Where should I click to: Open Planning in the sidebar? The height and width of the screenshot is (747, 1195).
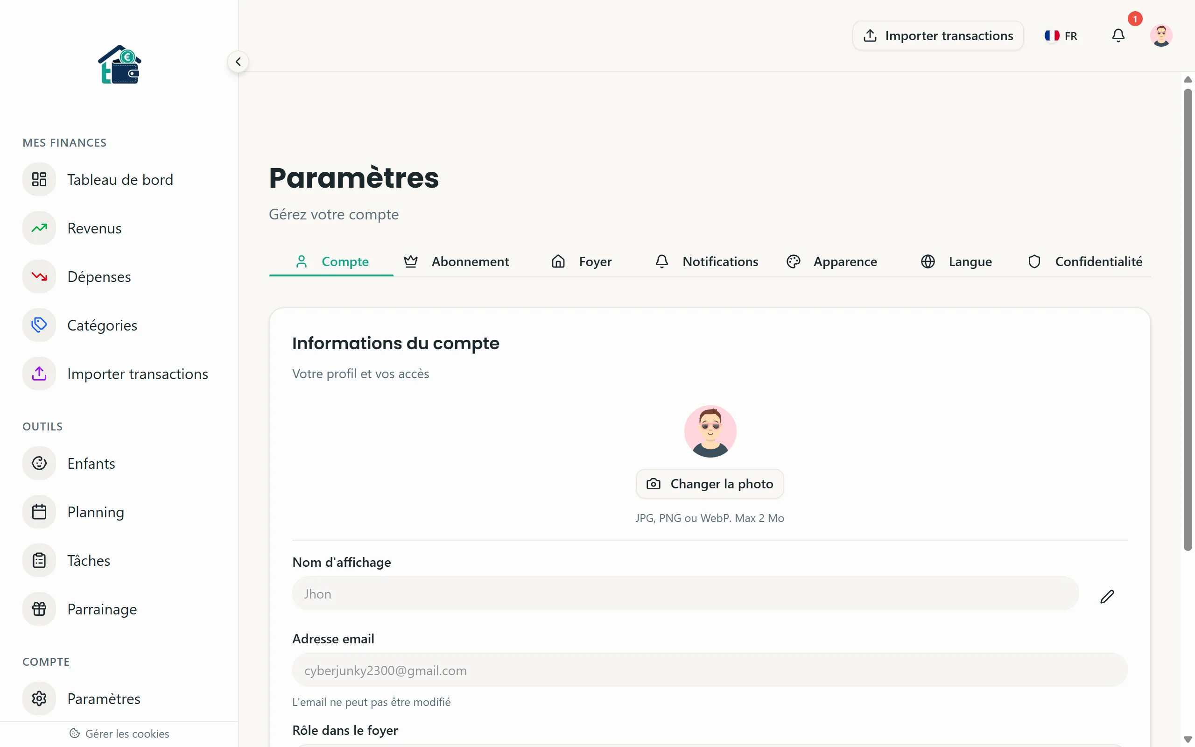[119, 512]
